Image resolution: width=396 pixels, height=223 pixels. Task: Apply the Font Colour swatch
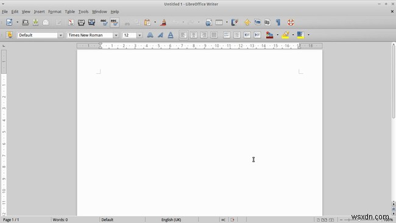pos(270,35)
